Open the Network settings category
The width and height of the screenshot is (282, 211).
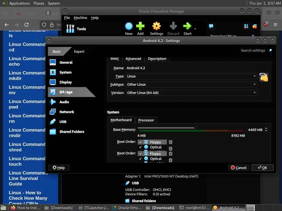coord(62,112)
